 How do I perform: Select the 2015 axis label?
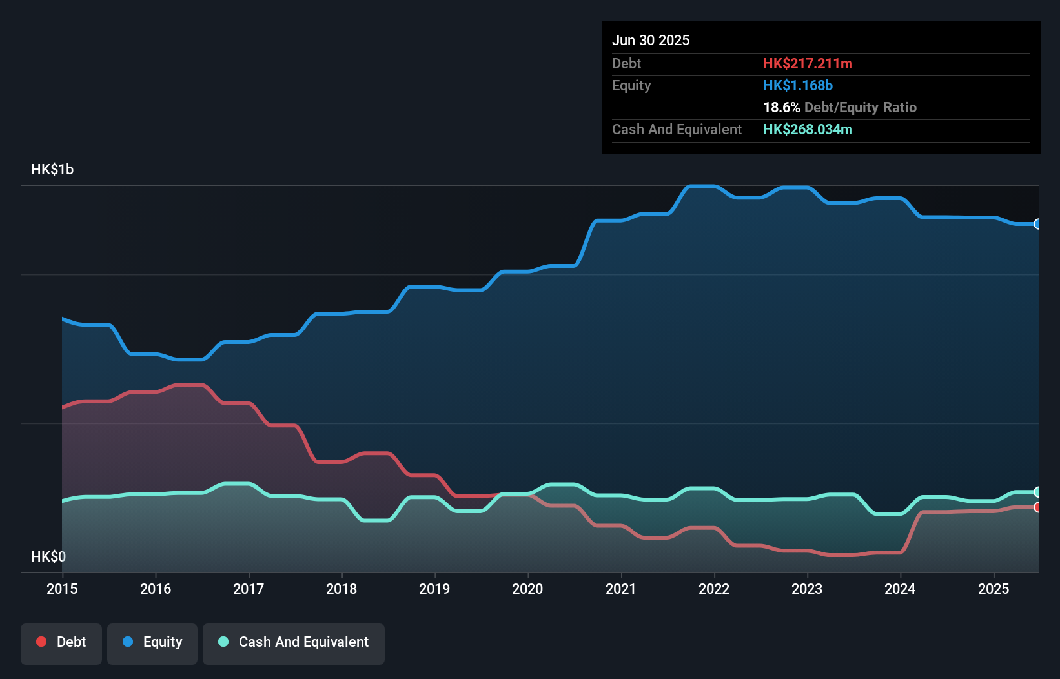click(x=62, y=589)
